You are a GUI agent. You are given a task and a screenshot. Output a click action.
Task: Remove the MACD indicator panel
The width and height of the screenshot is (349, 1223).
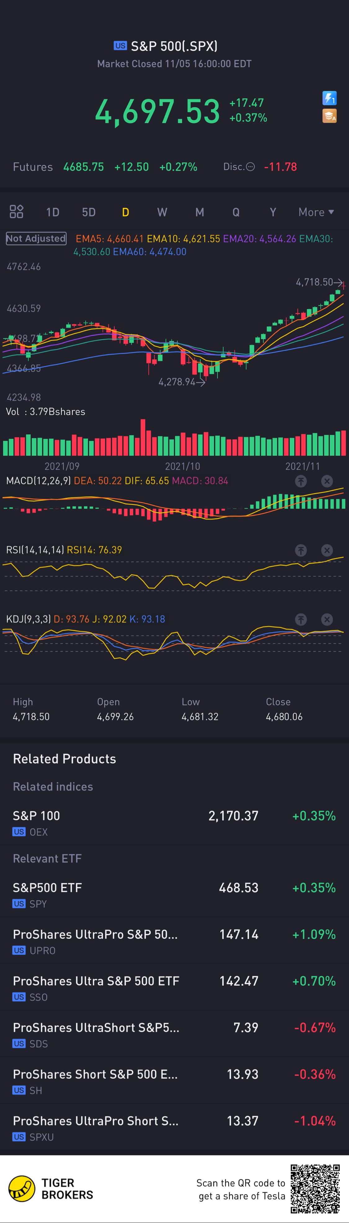pyautogui.click(x=327, y=481)
